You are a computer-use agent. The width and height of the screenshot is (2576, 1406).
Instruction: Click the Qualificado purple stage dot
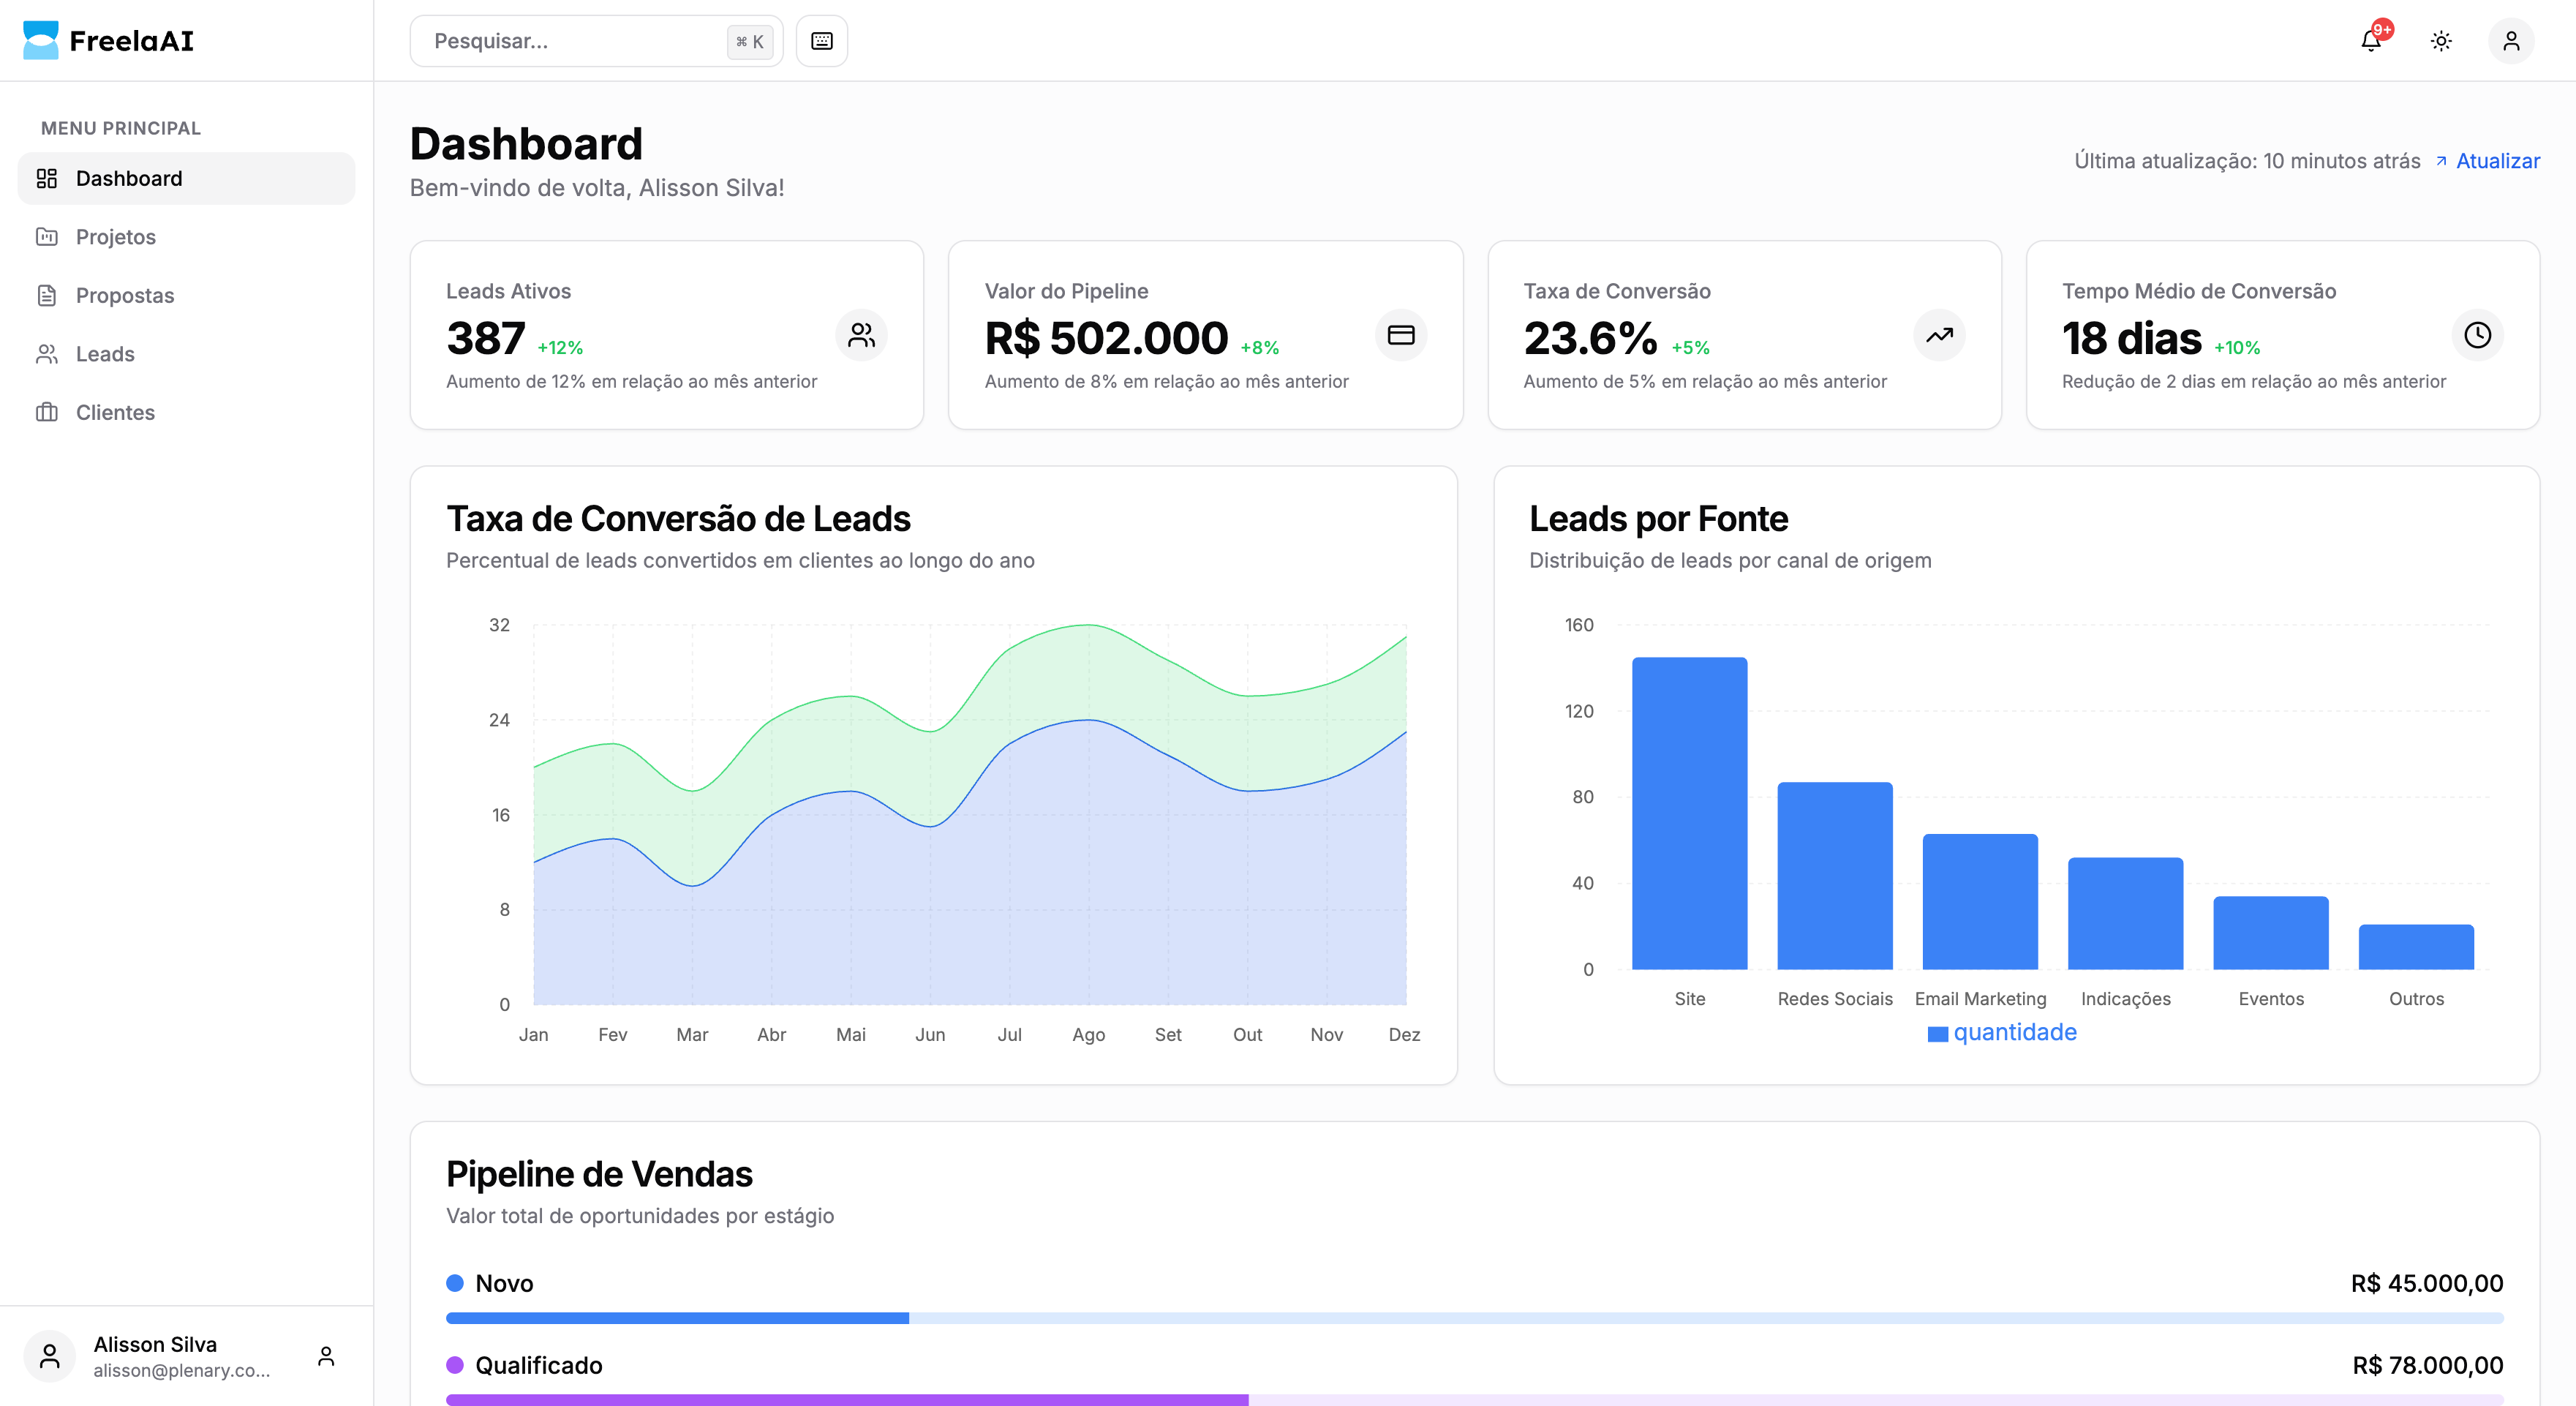[455, 1365]
